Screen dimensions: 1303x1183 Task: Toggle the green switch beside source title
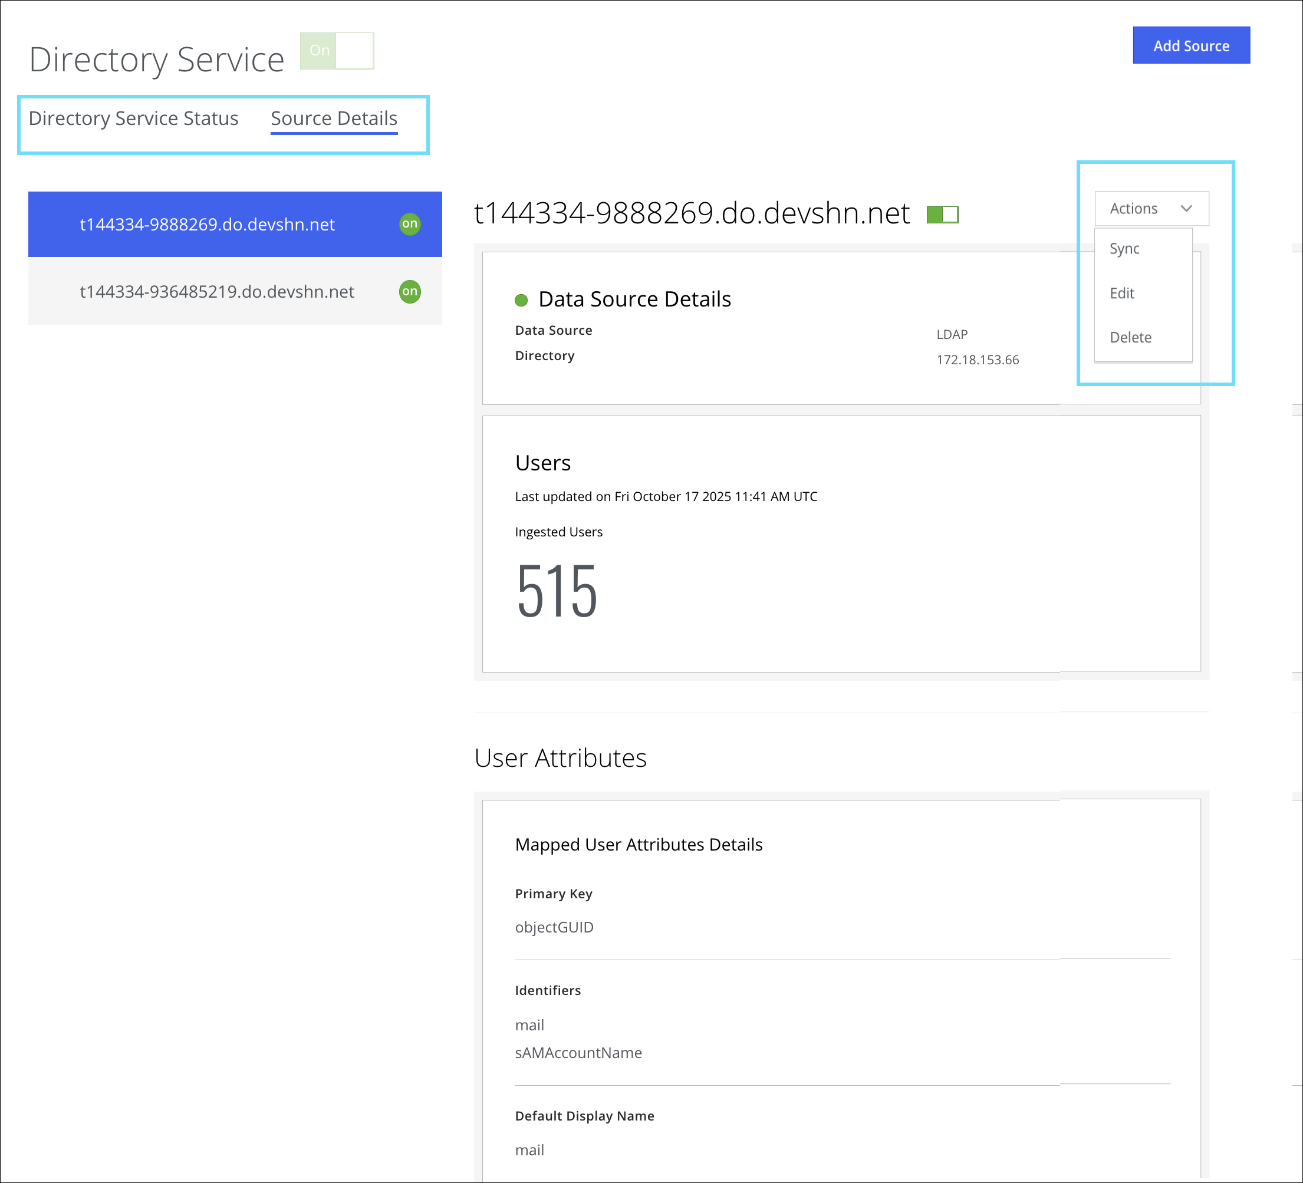point(942,215)
